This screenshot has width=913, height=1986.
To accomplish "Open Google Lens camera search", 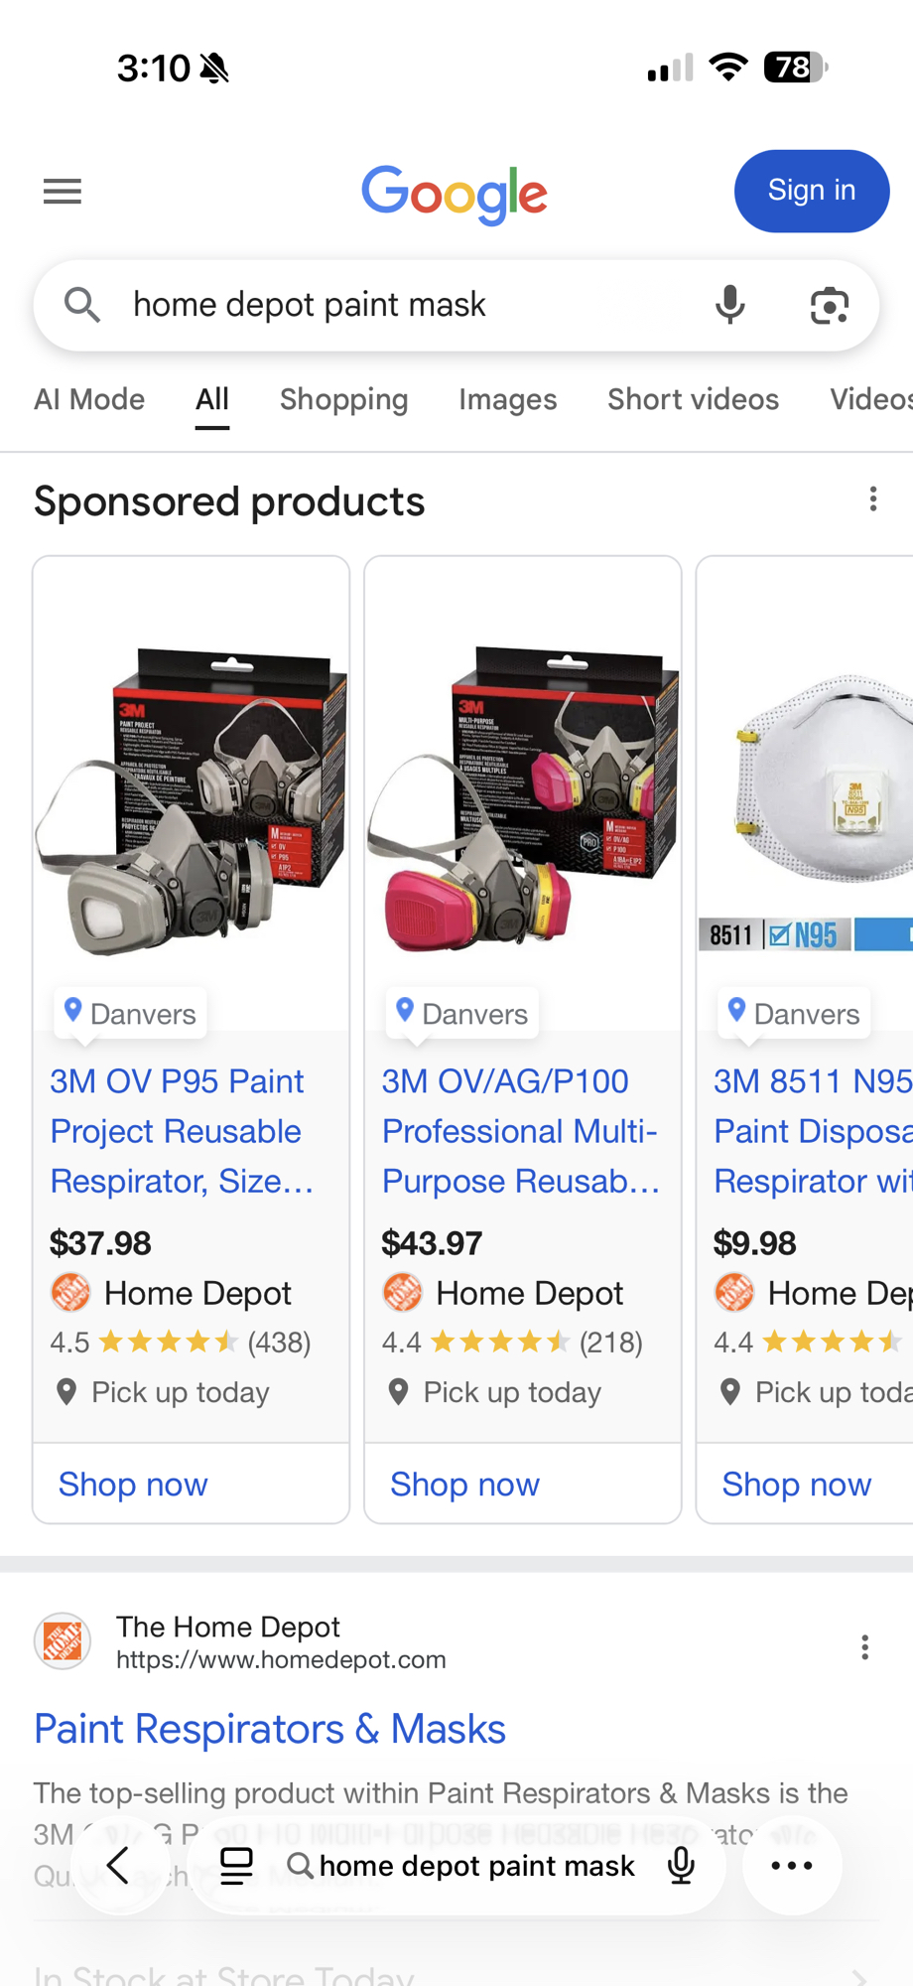I will pyautogui.click(x=829, y=306).
